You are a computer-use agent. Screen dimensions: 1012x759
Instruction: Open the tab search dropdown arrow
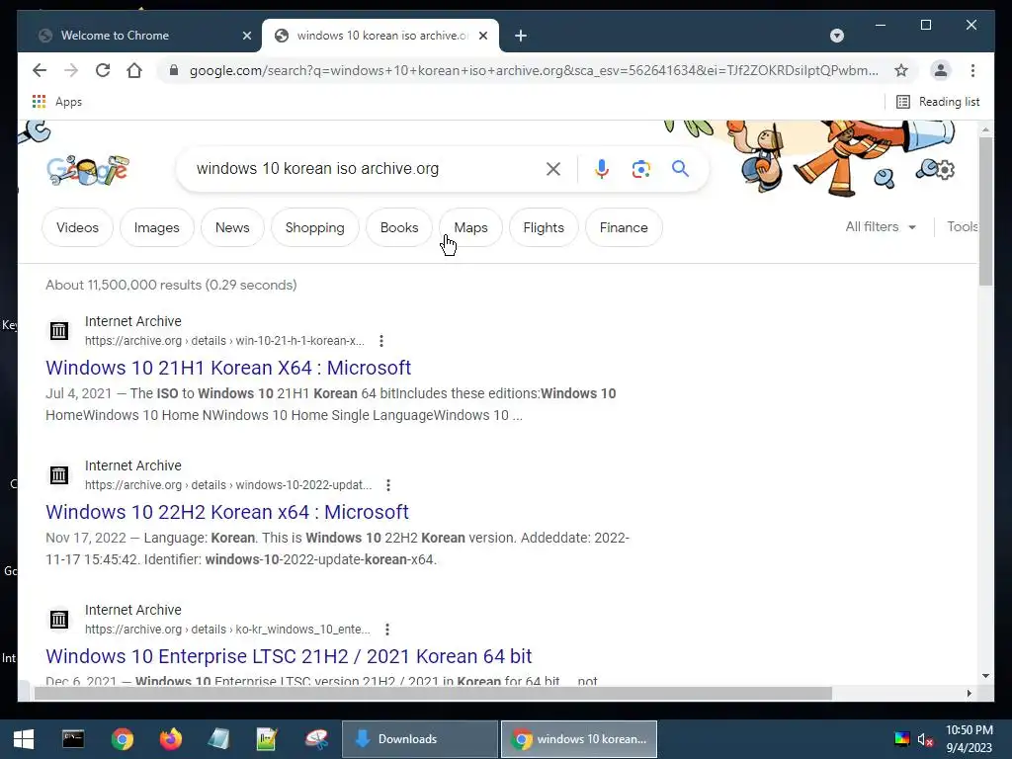tap(836, 36)
